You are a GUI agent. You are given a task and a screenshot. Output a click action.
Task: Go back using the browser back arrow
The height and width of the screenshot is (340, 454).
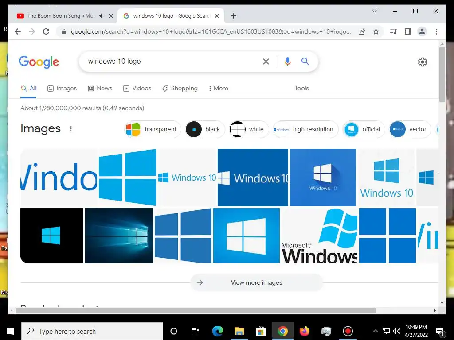pyautogui.click(x=18, y=31)
